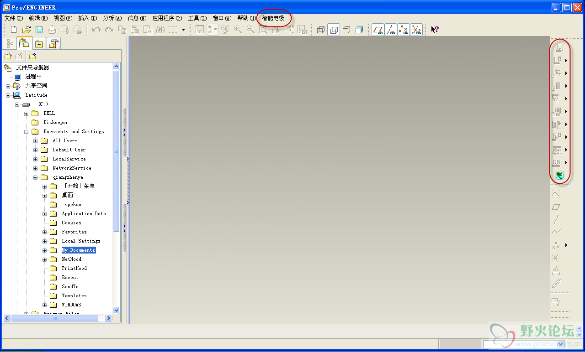Open the selection filter dropdown arrow in the top toolbar
Image resolution: width=585 pixels, height=352 pixels.
(x=183, y=30)
